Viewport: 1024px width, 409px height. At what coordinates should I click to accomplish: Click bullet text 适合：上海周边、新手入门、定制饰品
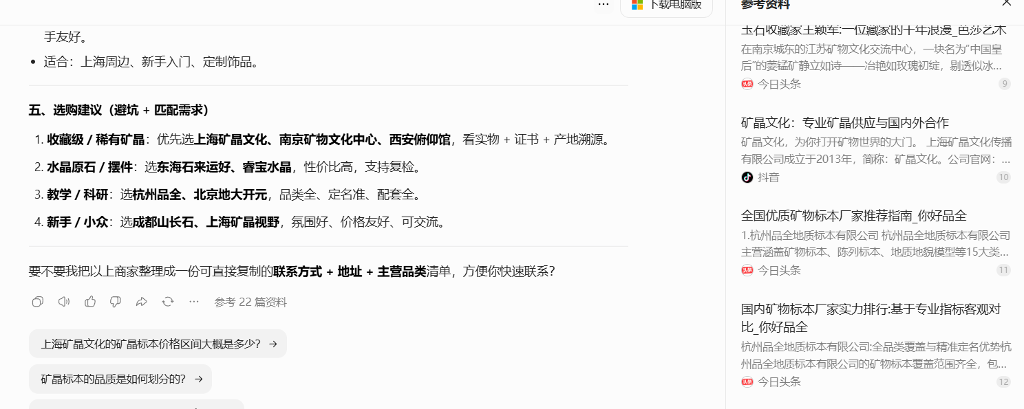153,62
